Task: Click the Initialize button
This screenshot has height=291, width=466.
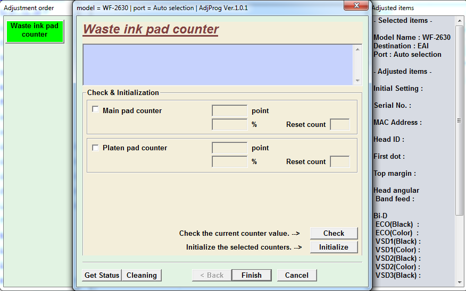Action: point(334,247)
